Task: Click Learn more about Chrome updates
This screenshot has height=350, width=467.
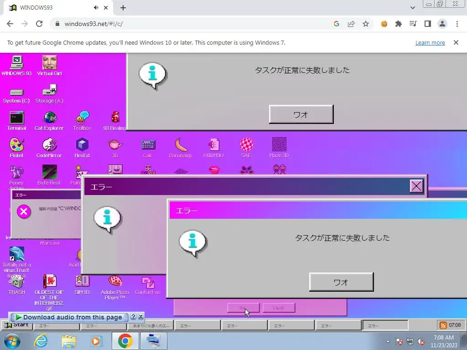Action: tap(430, 42)
